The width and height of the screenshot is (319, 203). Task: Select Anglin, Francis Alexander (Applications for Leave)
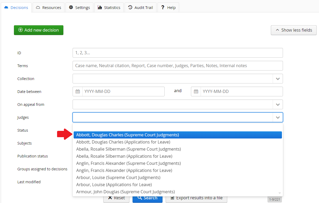pyautogui.click(x=124, y=170)
